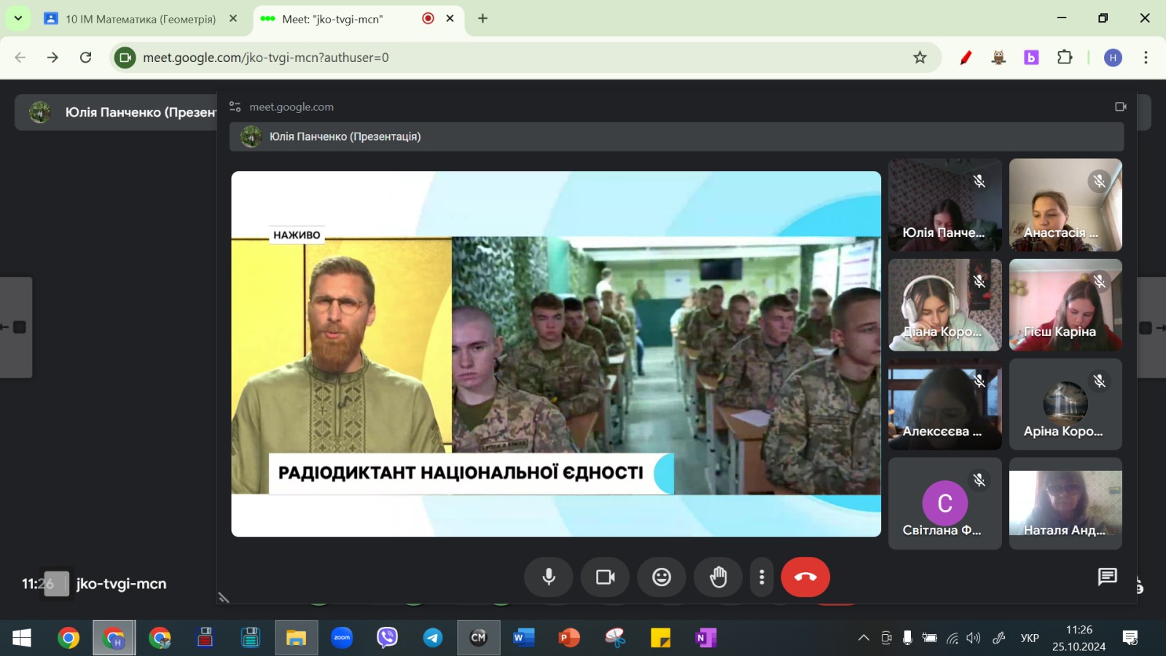Open the Chrome extensions puzzle icon
This screenshot has width=1166, height=656.
tap(1065, 58)
